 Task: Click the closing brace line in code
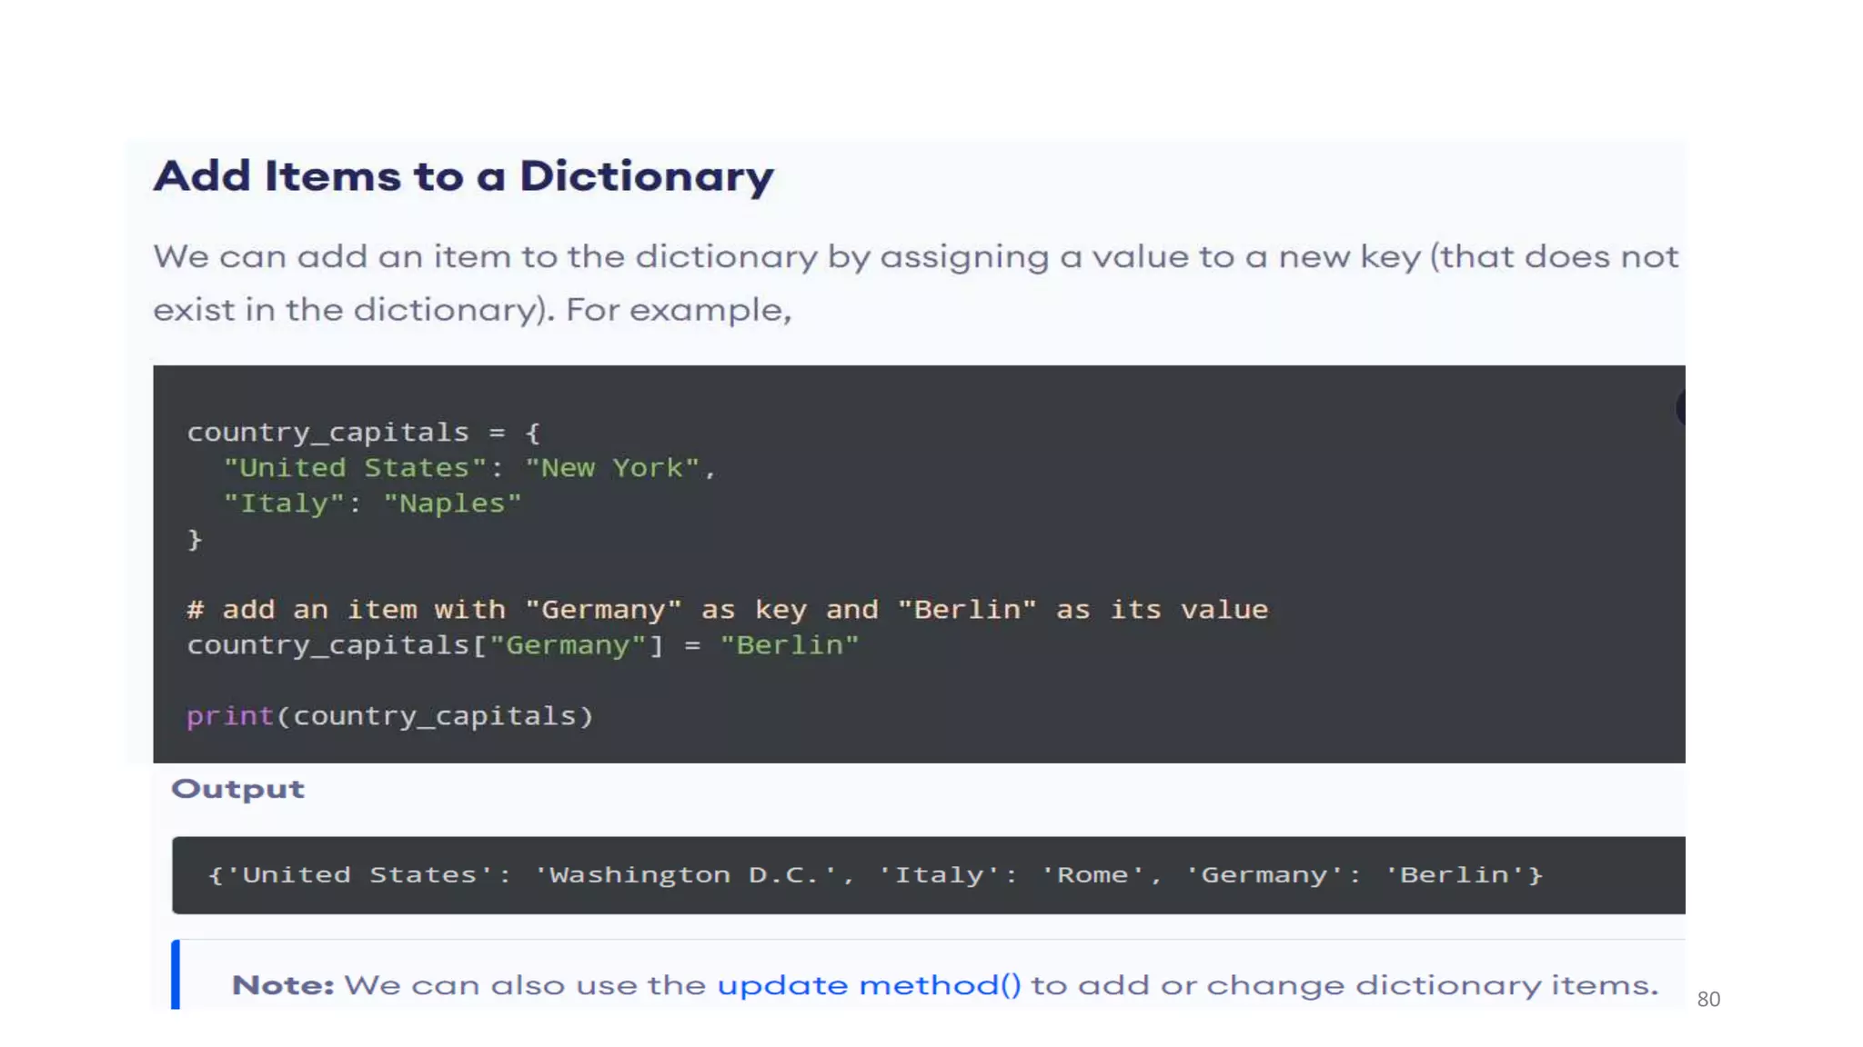click(195, 539)
